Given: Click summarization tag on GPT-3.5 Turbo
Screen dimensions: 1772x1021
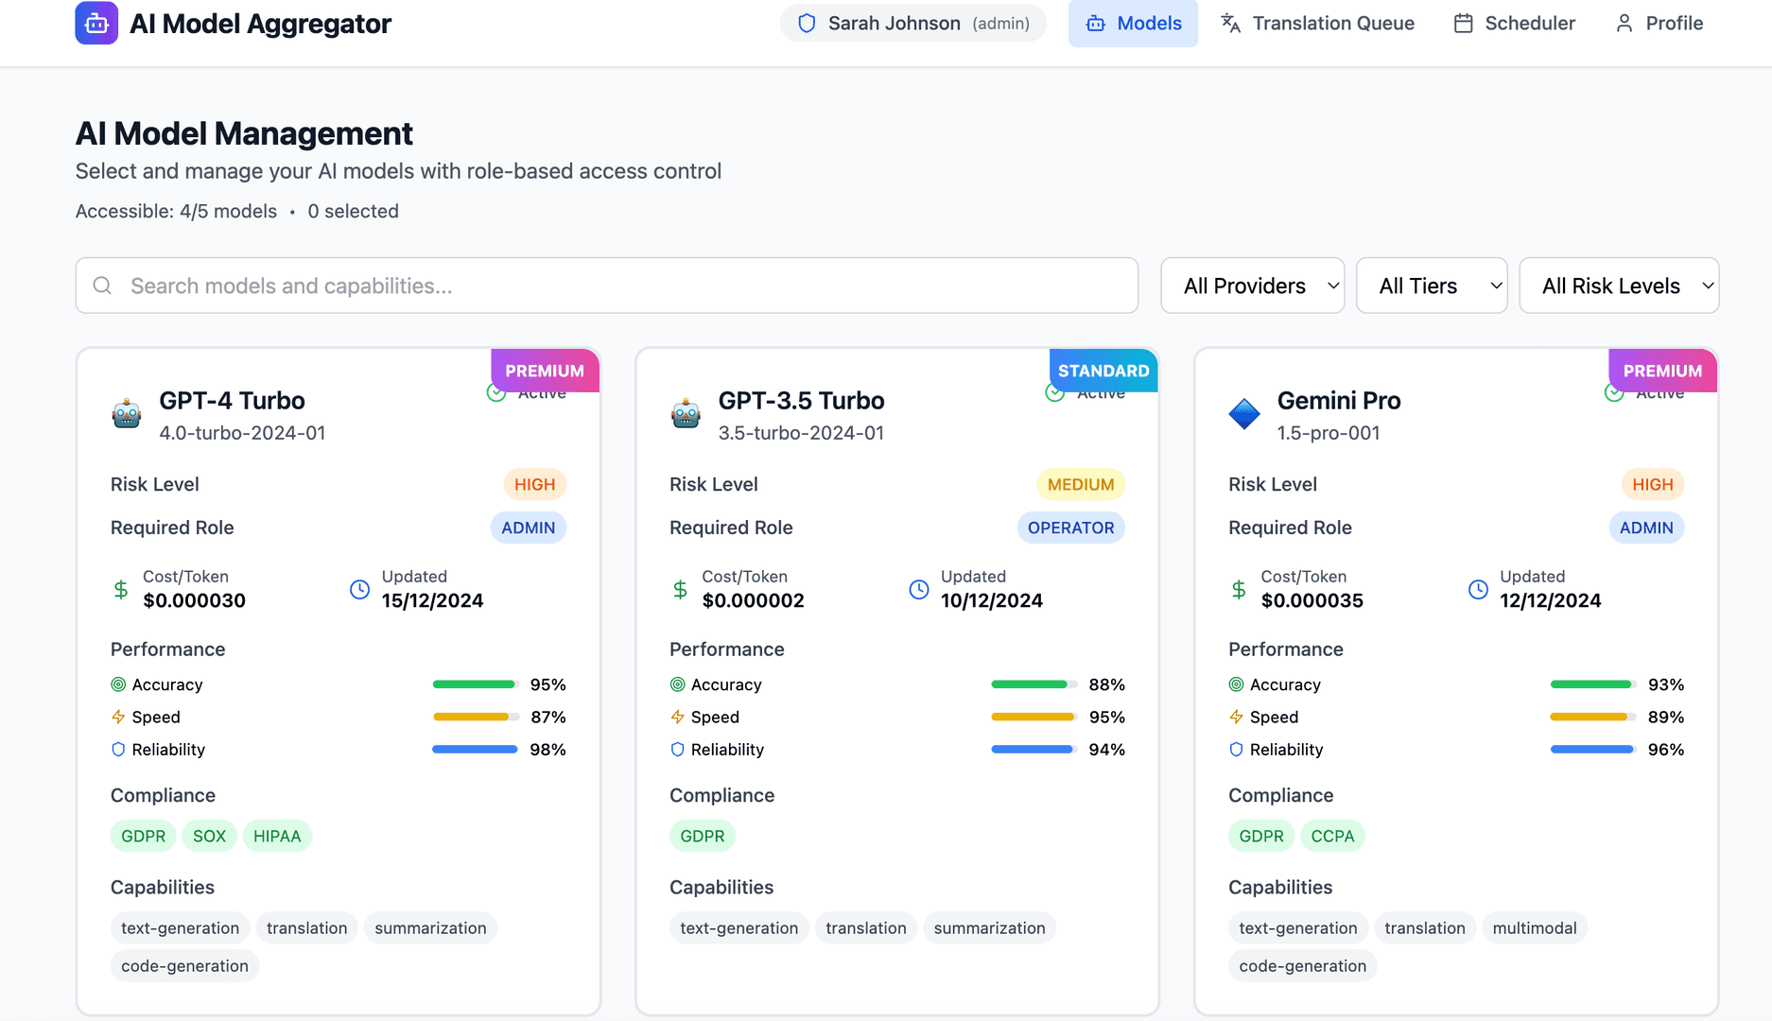Looking at the screenshot, I should coord(990,928).
